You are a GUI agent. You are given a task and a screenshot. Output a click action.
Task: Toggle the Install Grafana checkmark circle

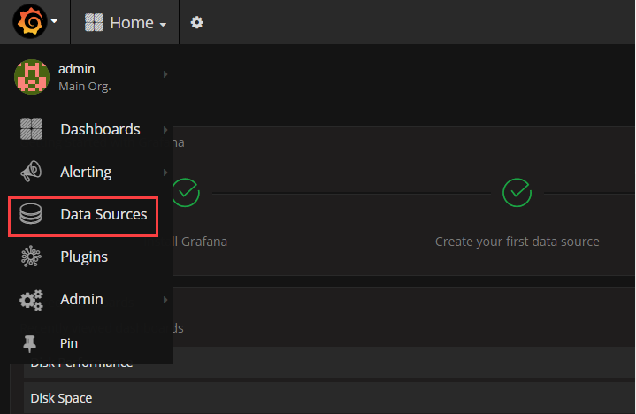(x=186, y=193)
